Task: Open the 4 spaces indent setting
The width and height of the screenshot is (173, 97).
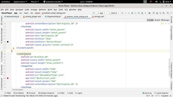Action: (165, 96)
